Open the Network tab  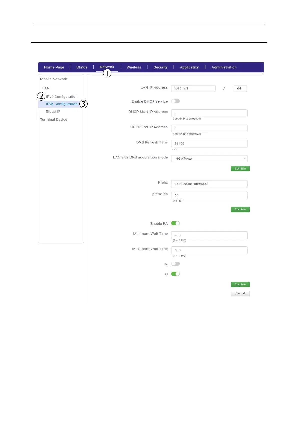[x=107, y=67]
